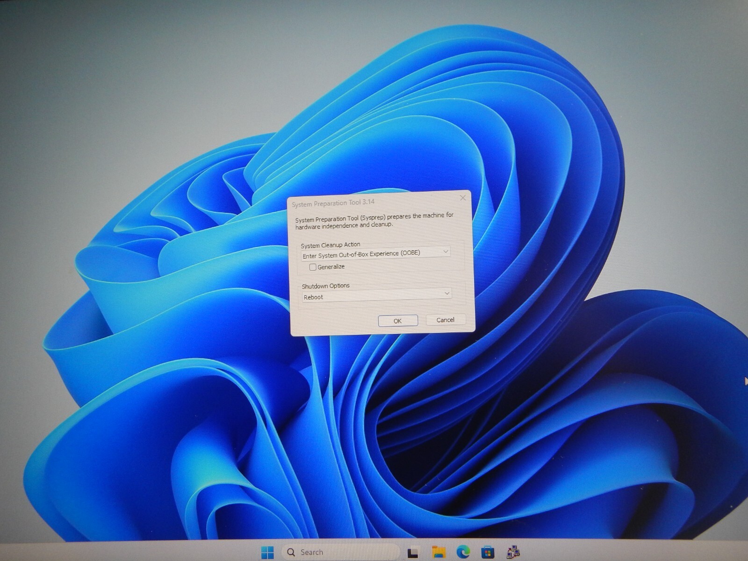Open Task View from the taskbar

(413, 553)
